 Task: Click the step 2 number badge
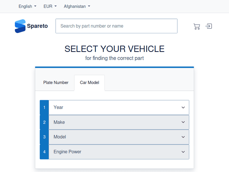(44, 122)
